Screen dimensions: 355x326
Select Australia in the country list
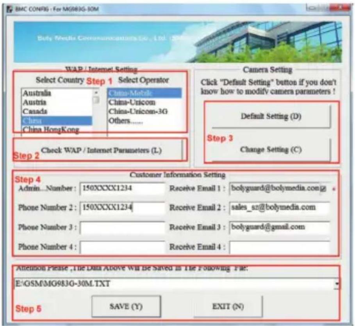pos(57,93)
